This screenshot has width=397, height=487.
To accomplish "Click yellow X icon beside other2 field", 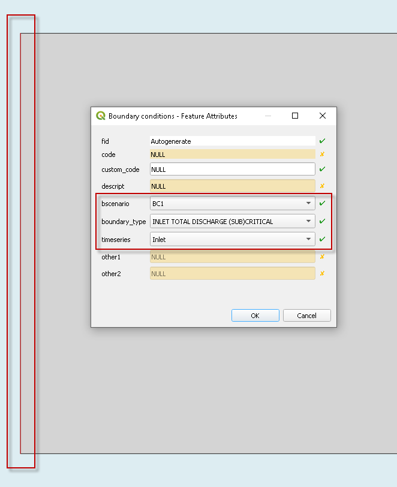I will click(322, 274).
